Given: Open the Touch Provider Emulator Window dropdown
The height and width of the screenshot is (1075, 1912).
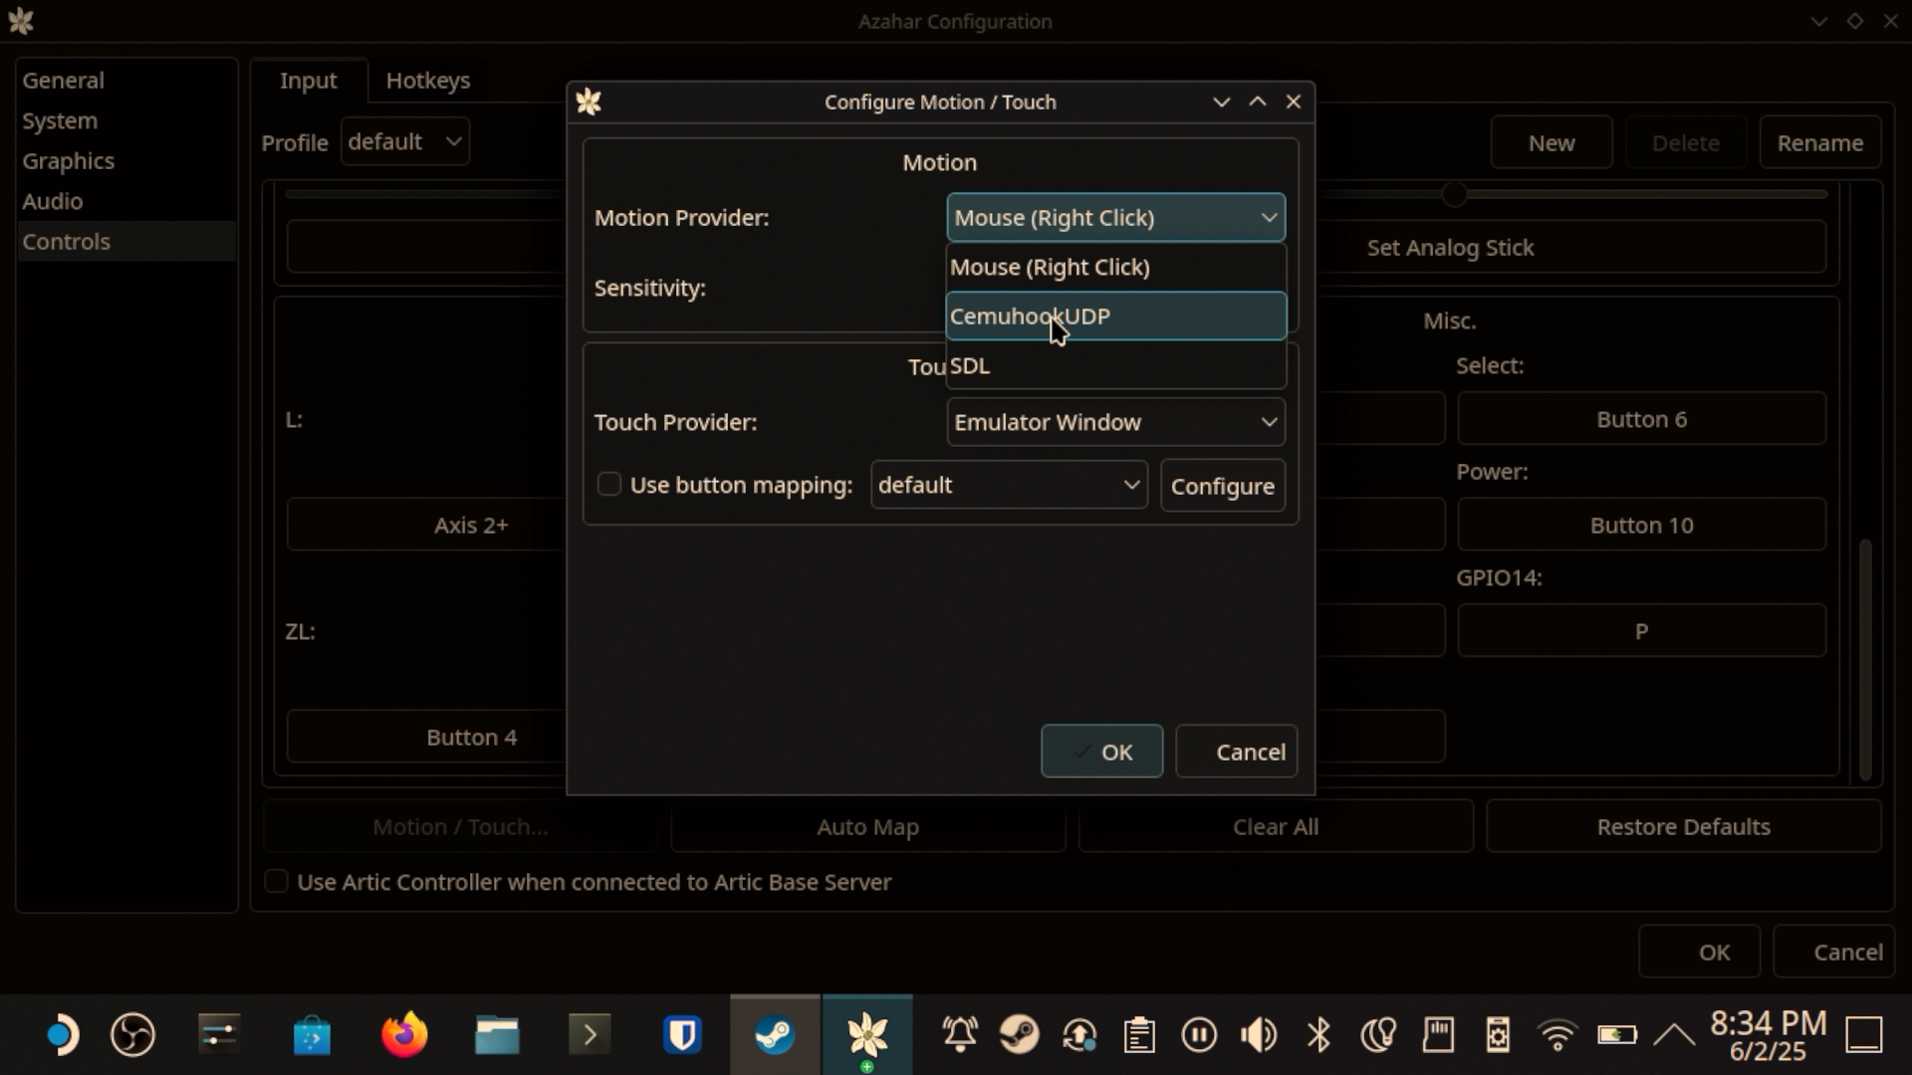Looking at the screenshot, I should point(1115,422).
